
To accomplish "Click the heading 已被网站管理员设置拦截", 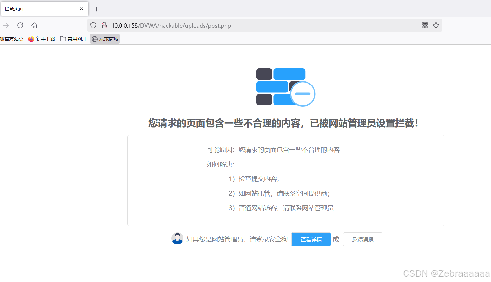I will pyautogui.click(x=364, y=123).
